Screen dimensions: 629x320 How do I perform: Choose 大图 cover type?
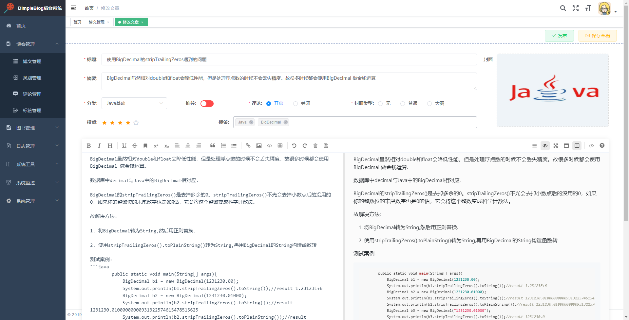click(x=436, y=103)
